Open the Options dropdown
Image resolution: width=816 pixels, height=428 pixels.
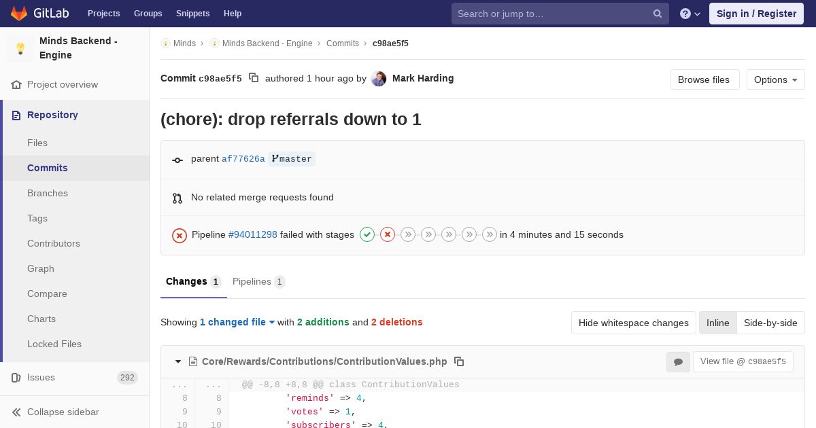tap(776, 79)
